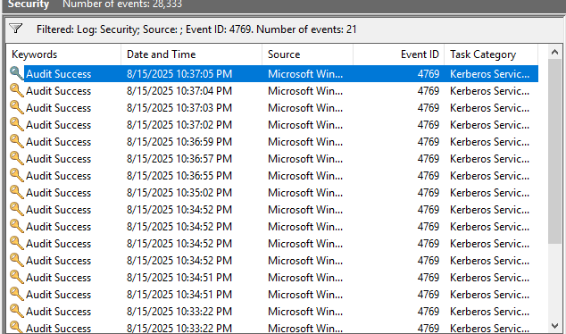Image resolution: width=566 pixels, height=334 pixels.
Task: Sort by the Keywords column header
Action: [63, 54]
